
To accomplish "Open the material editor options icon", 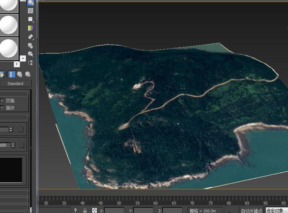I will tap(30, 45).
